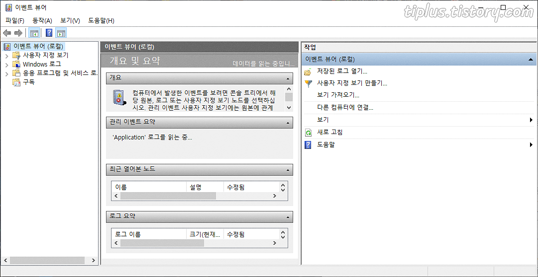Open the 파일(F) menu

pos(15,20)
